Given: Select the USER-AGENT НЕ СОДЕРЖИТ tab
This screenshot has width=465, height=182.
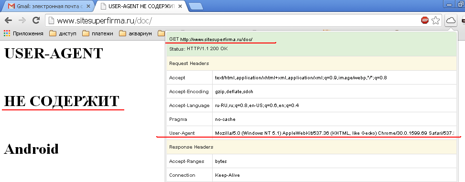Looking at the screenshot, I should 141,6.
